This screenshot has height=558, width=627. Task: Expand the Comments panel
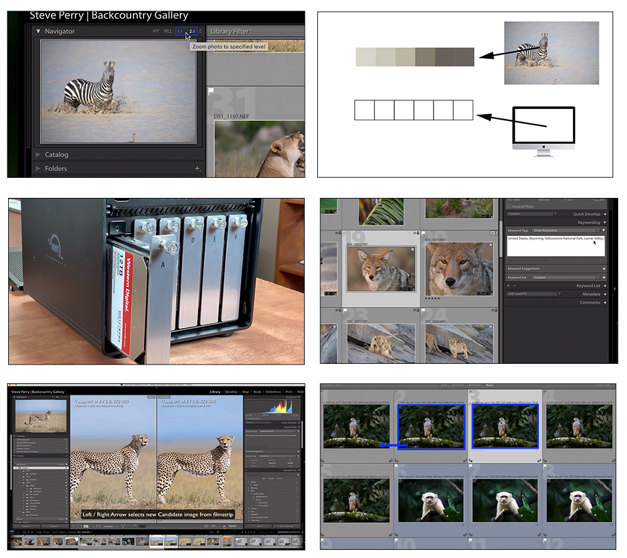[604, 302]
